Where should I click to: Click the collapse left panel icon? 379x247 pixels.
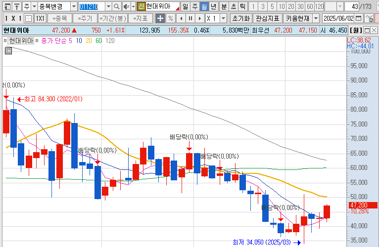7,6
